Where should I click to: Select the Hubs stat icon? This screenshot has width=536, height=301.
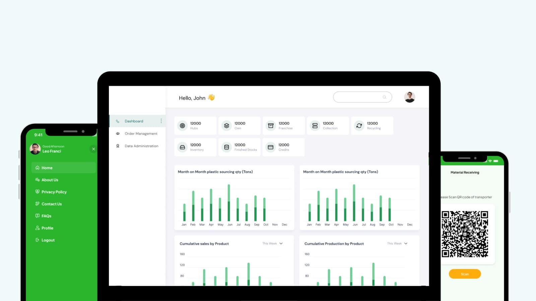182,125
